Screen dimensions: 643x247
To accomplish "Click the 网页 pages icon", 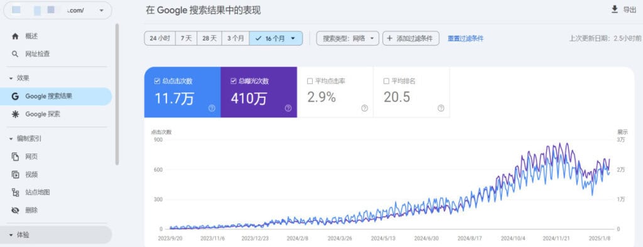I will [15, 157].
